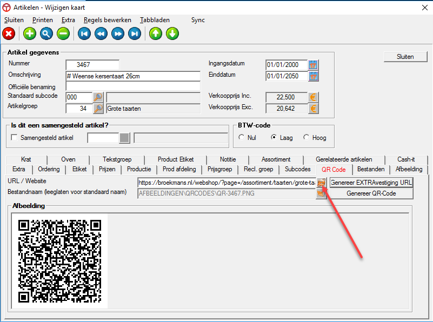Click the empty Officiële benaming field

click(133, 86)
